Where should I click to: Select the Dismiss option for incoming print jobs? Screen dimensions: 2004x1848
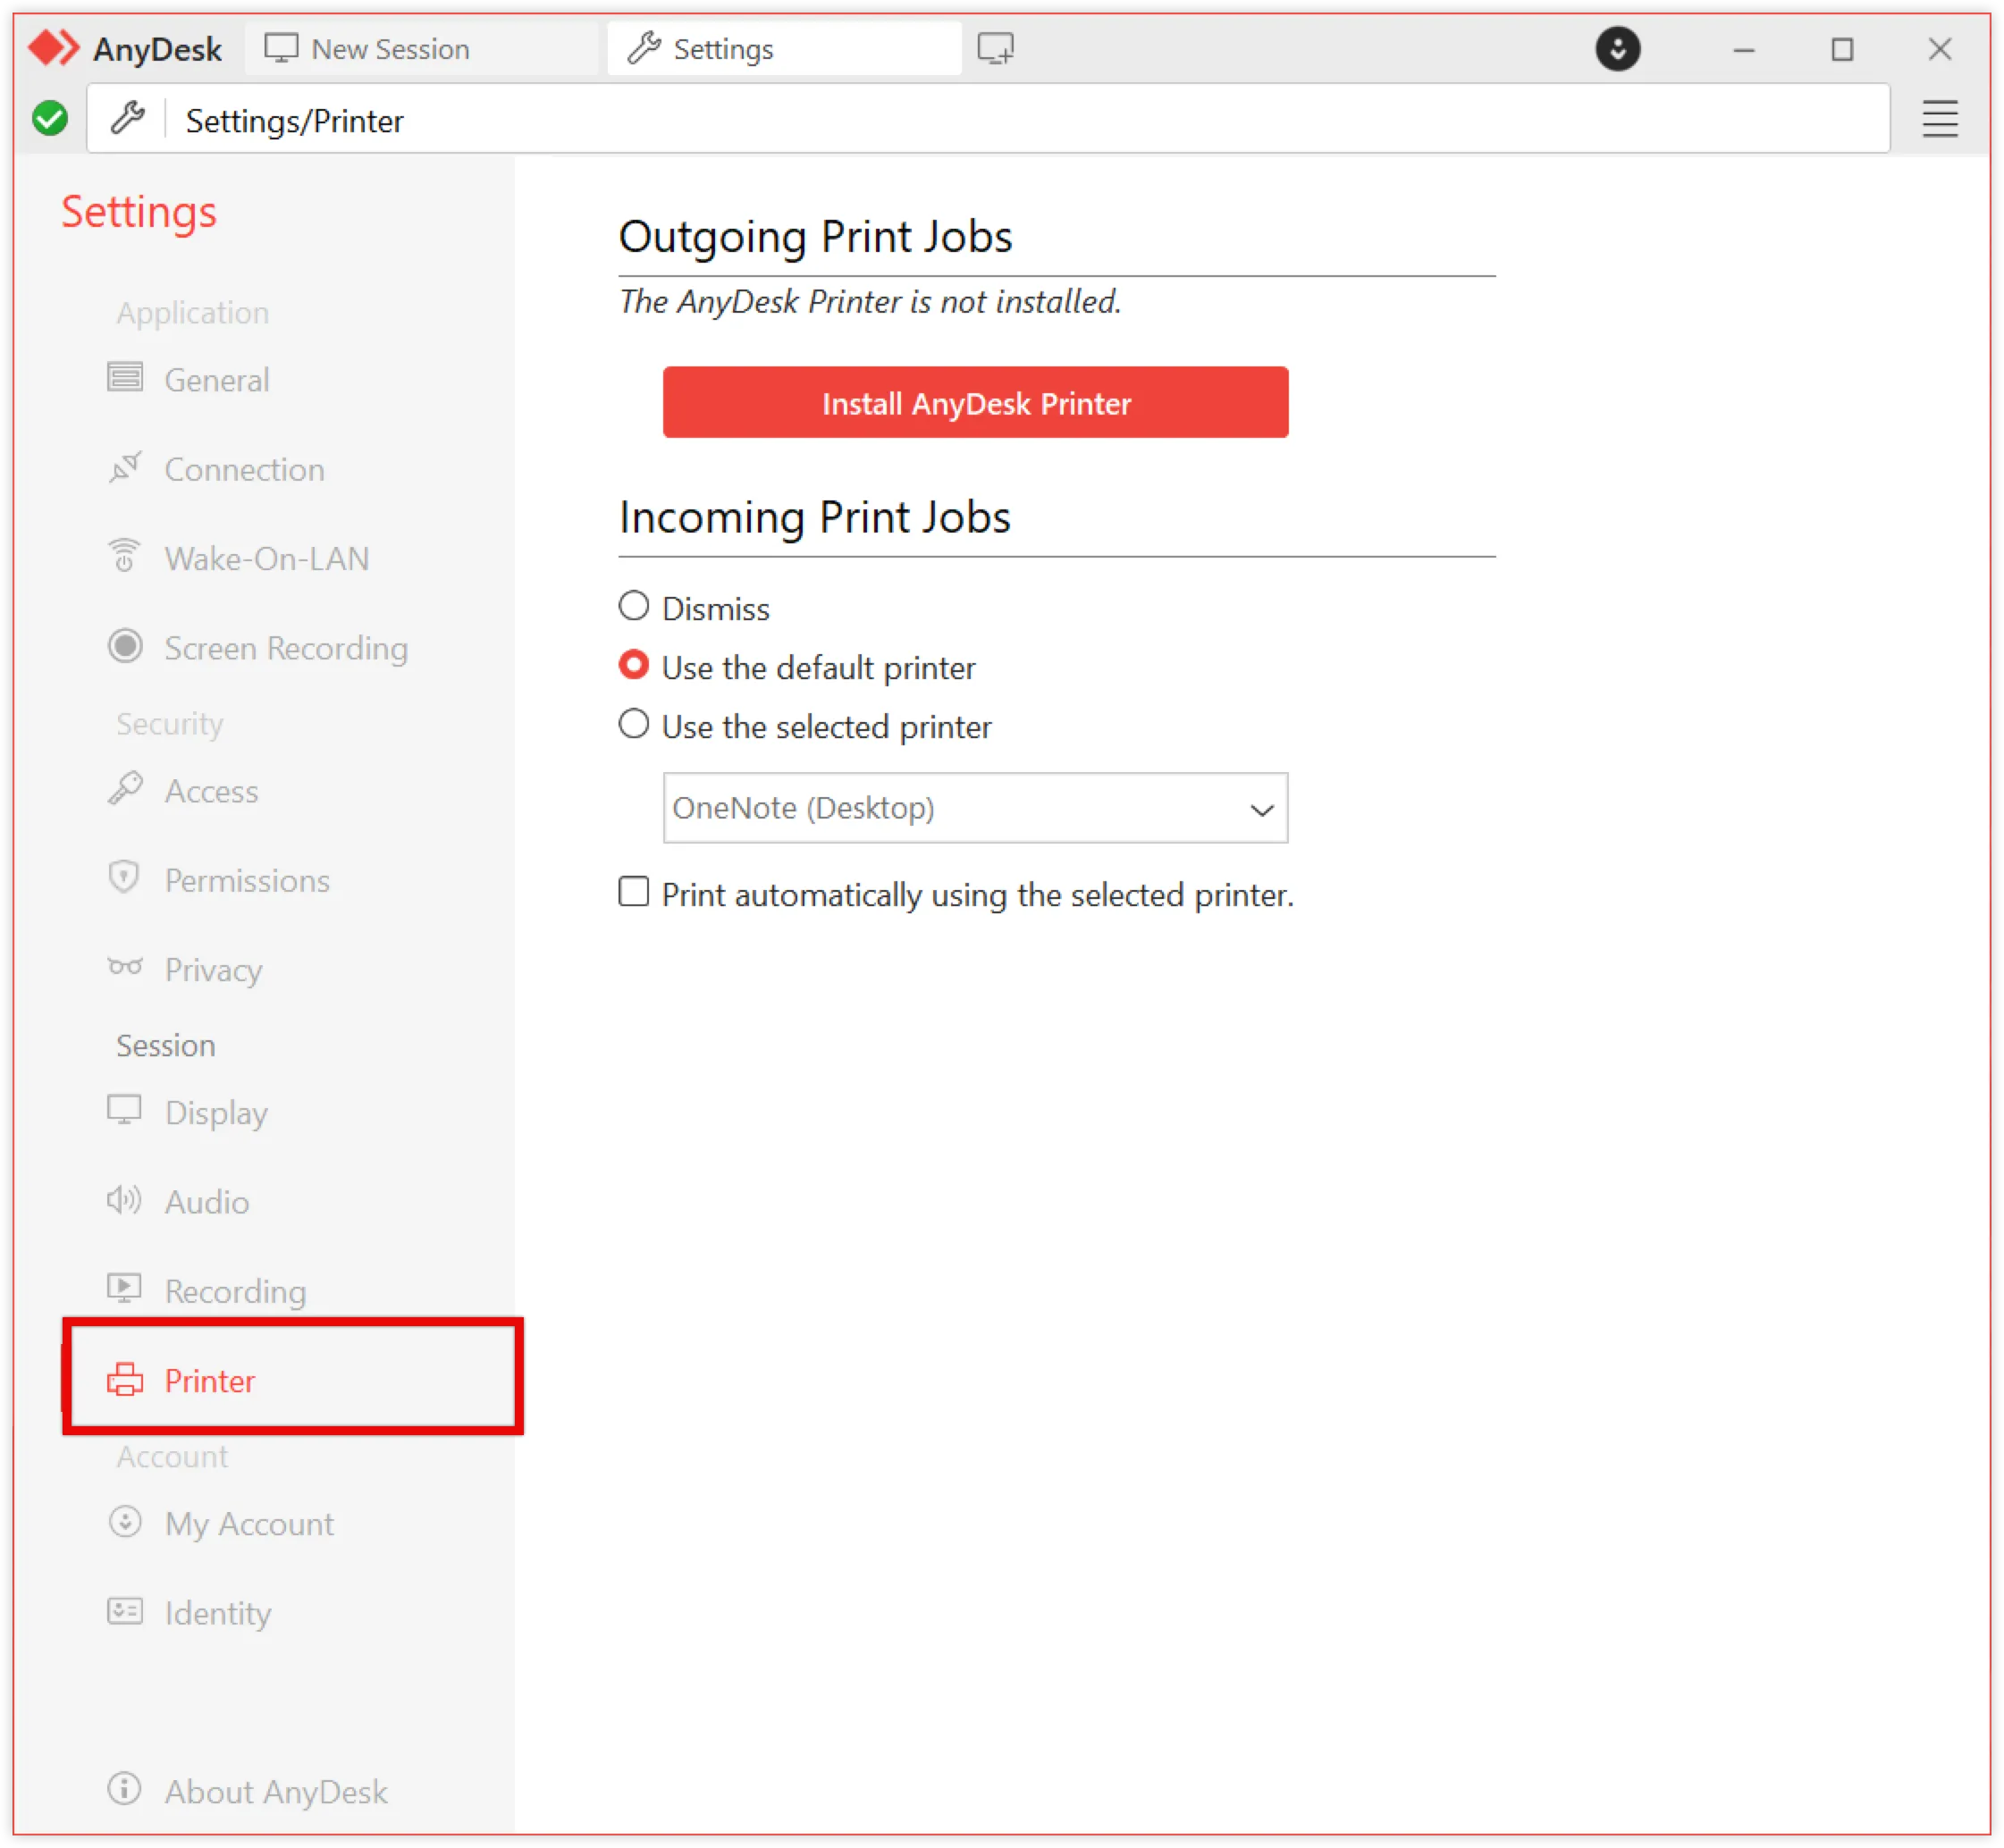pyautogui.click(x=634, y=606)
